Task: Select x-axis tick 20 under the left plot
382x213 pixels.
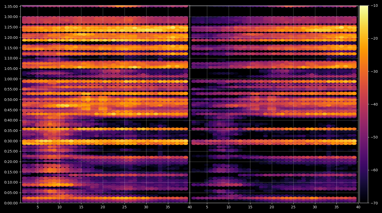Action: 103,207
